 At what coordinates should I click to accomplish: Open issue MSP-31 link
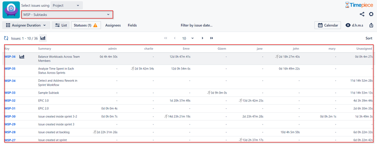click(x=10, y=108)
